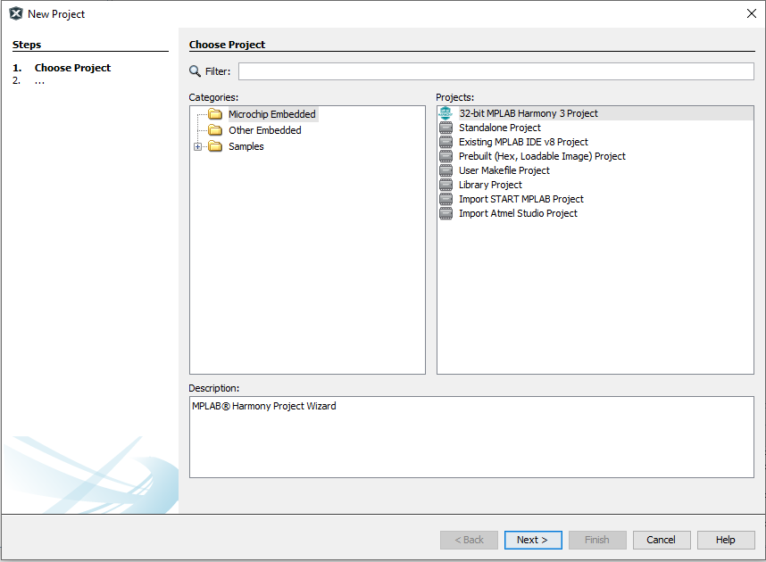
Task: Click the Prebuilt (Hex, Loadable Image) Project icon
Action: [445, 155]
